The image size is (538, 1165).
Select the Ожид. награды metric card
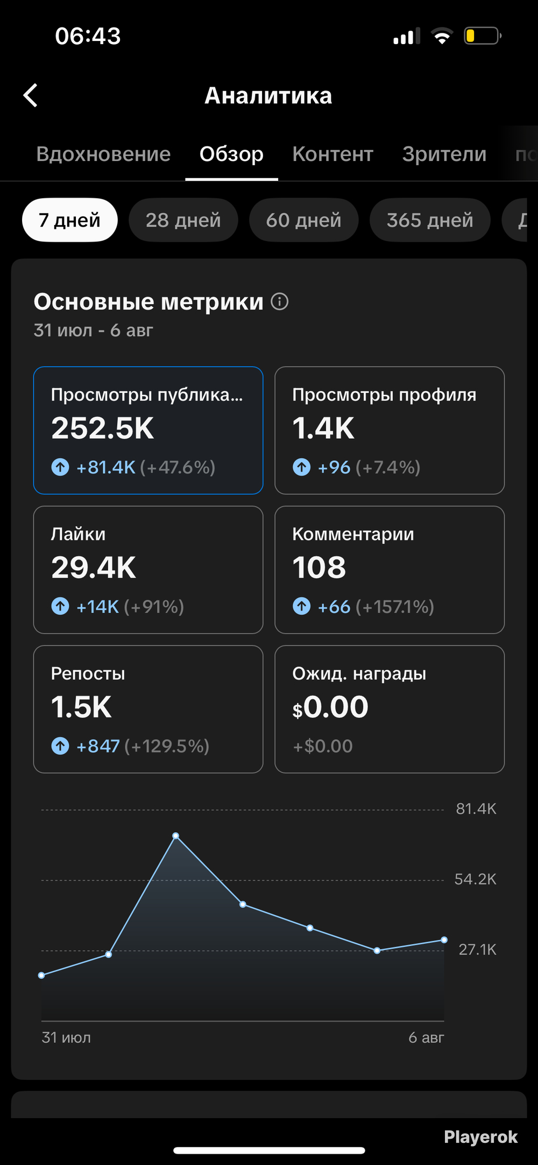coord(390,709)
